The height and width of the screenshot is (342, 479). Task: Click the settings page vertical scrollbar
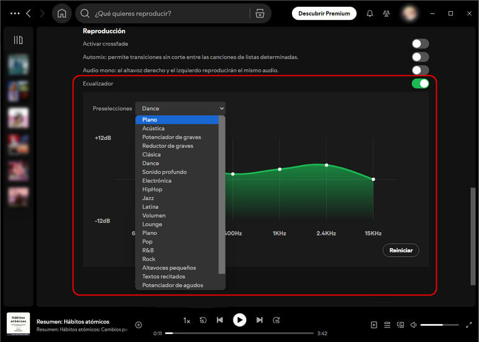[473, 236]
